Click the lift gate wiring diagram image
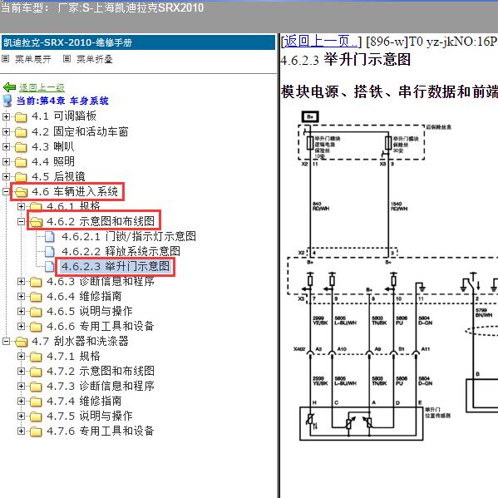498x498 pixels. click(x=392, y=276)
